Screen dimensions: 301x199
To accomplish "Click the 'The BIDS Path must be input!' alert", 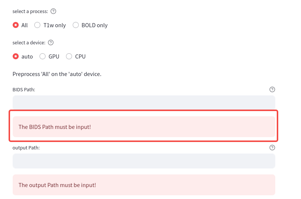I will pos(144,127).
